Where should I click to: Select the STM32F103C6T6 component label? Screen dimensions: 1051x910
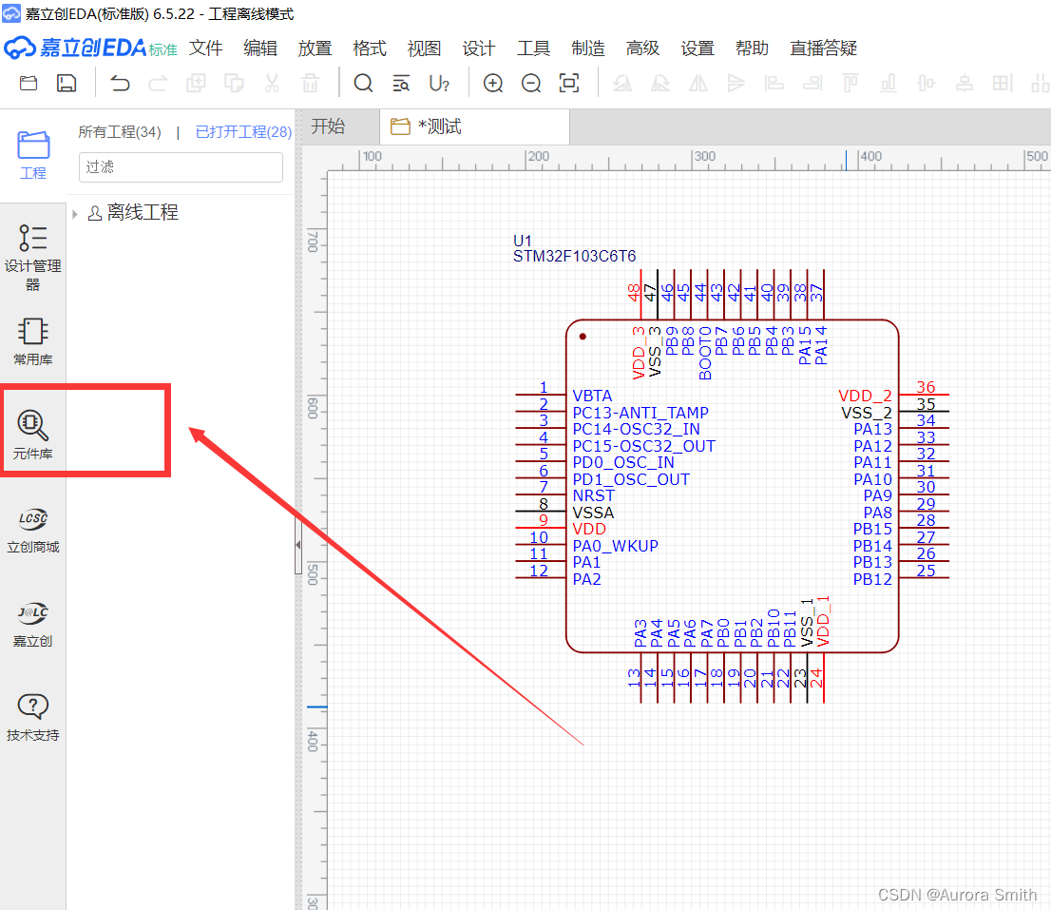tap(574, 256)
